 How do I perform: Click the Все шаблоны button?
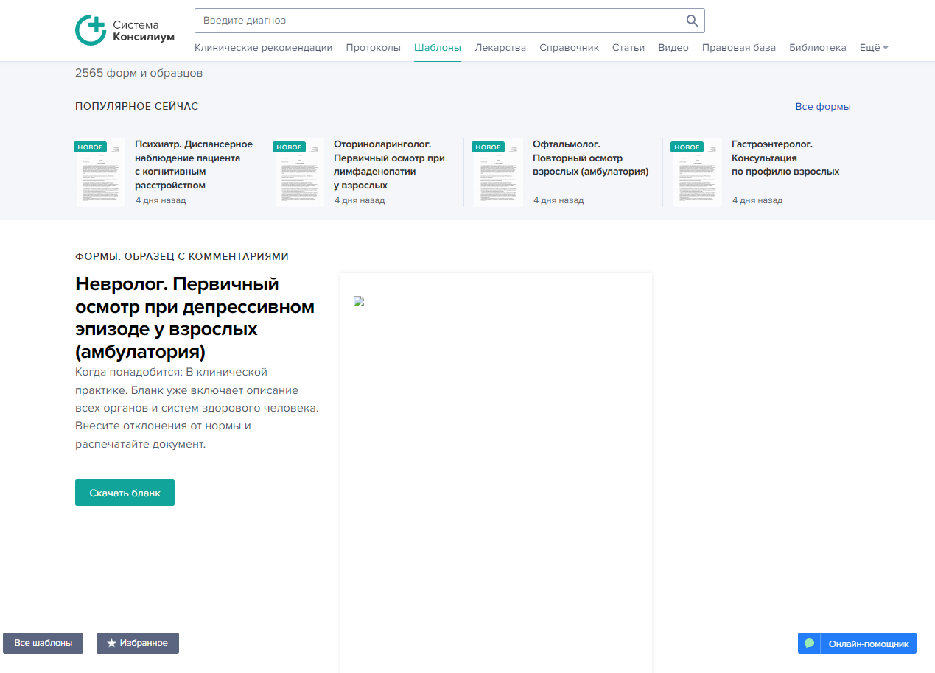(x=43, y=643)
